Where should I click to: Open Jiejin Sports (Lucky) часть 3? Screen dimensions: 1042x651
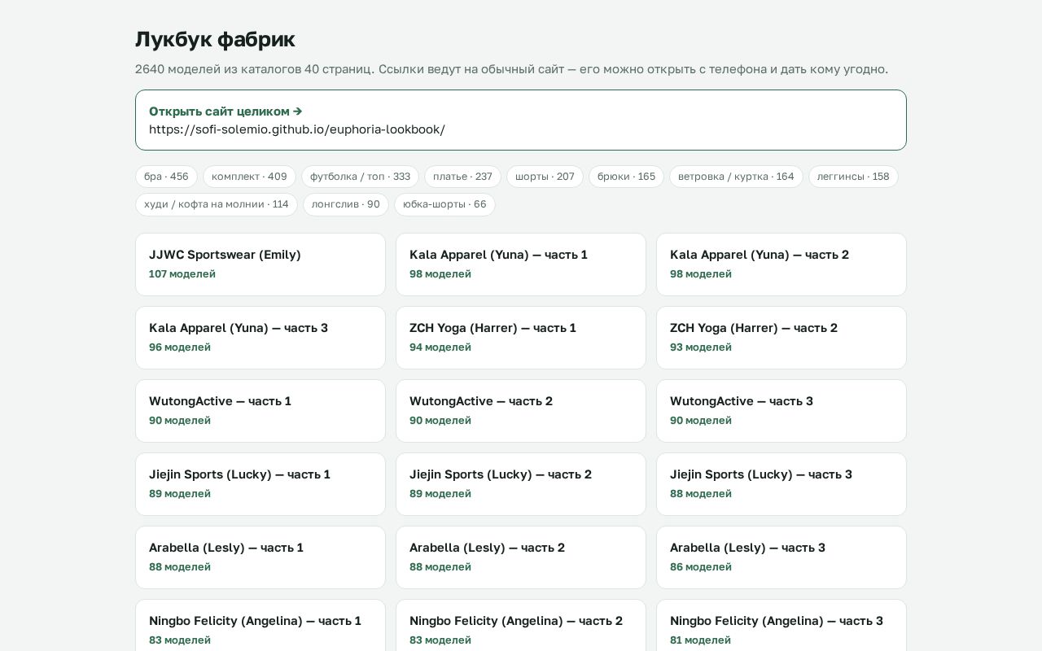tap(781, 484)
